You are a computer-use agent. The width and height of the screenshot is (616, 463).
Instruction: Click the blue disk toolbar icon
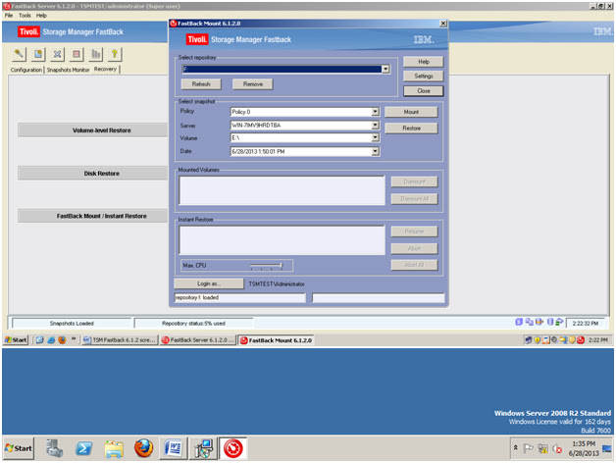[38, 54]
